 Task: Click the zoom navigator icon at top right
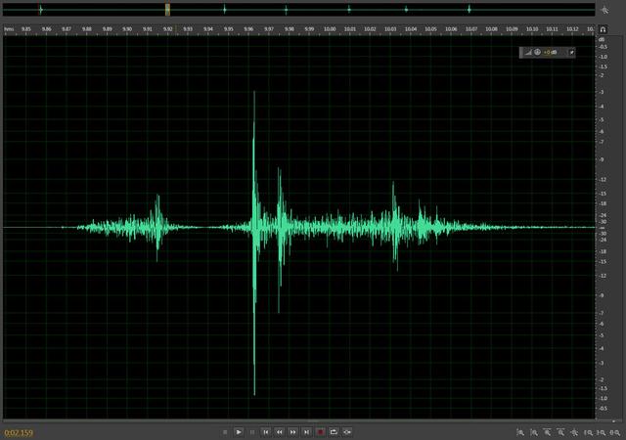coord(605,10)
